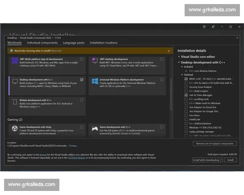
Task: Click the Total space required 4.69 GB text
Action: pyautogui.click(x=222, y=154)
